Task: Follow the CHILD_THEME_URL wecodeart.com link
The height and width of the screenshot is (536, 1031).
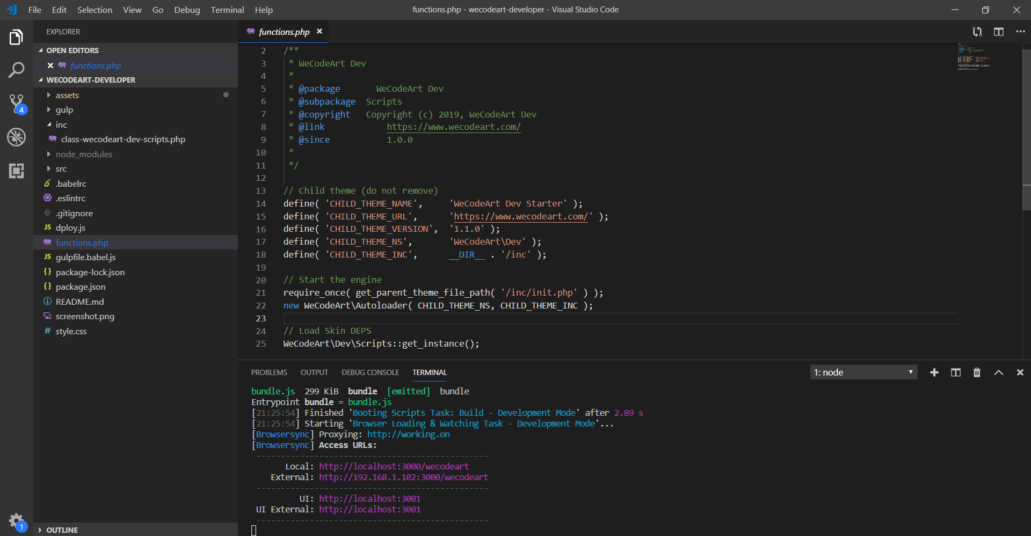Action: pyautogui.click(x=521, y=216)
